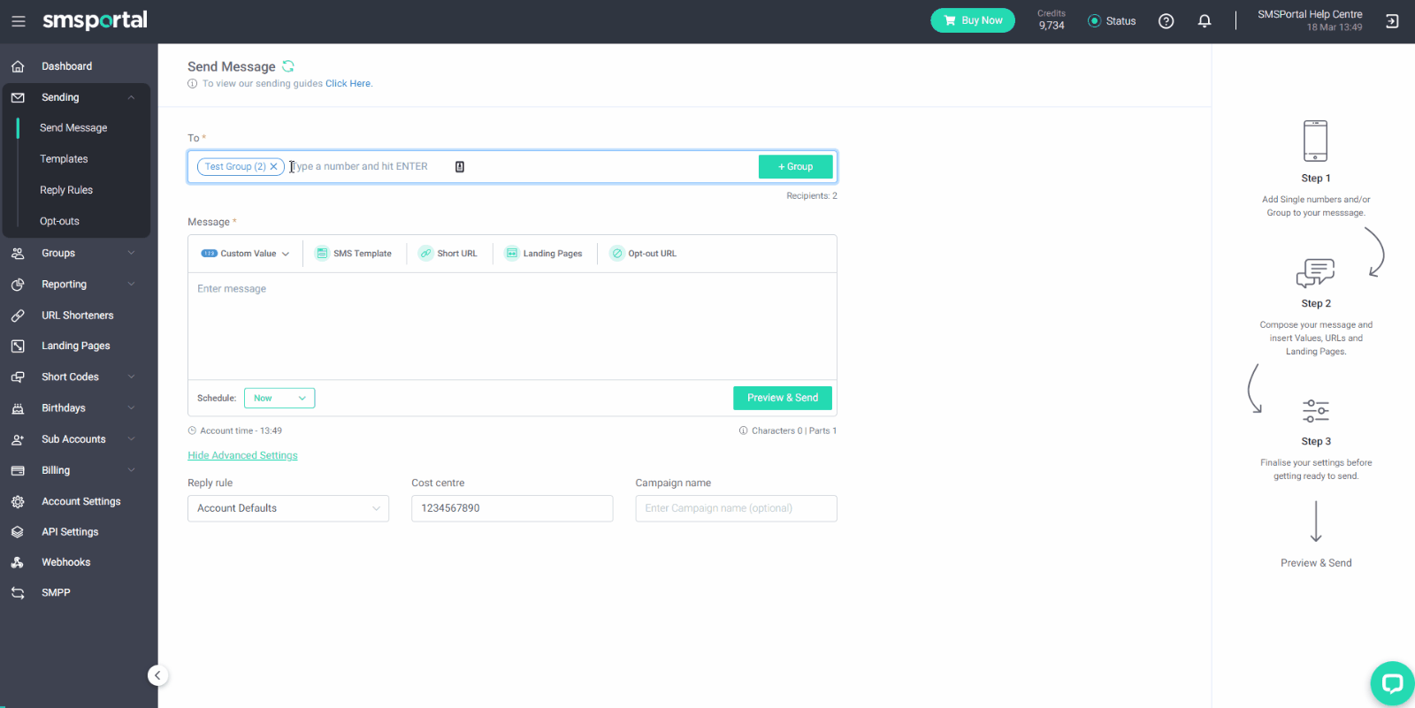Click the logout icon
This screenshot has width=1415, height=708.
coord(1392,21)
